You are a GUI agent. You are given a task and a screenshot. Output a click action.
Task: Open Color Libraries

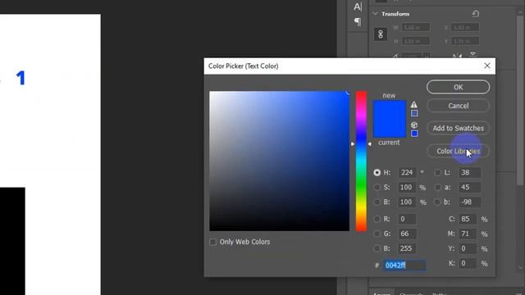[x=458, y=151]
